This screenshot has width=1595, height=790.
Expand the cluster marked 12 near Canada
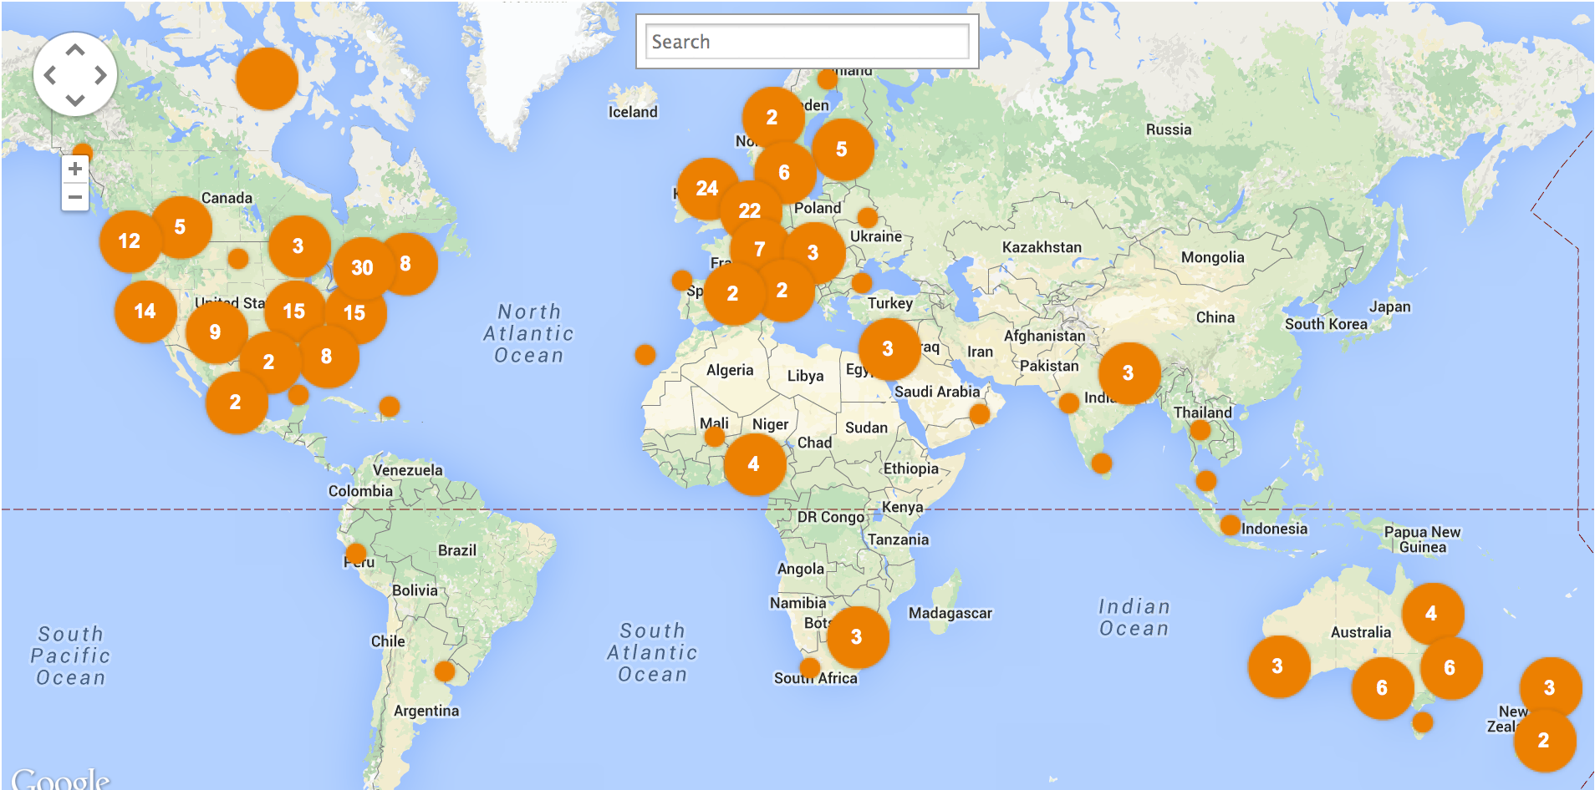click(x=130, y=241)
